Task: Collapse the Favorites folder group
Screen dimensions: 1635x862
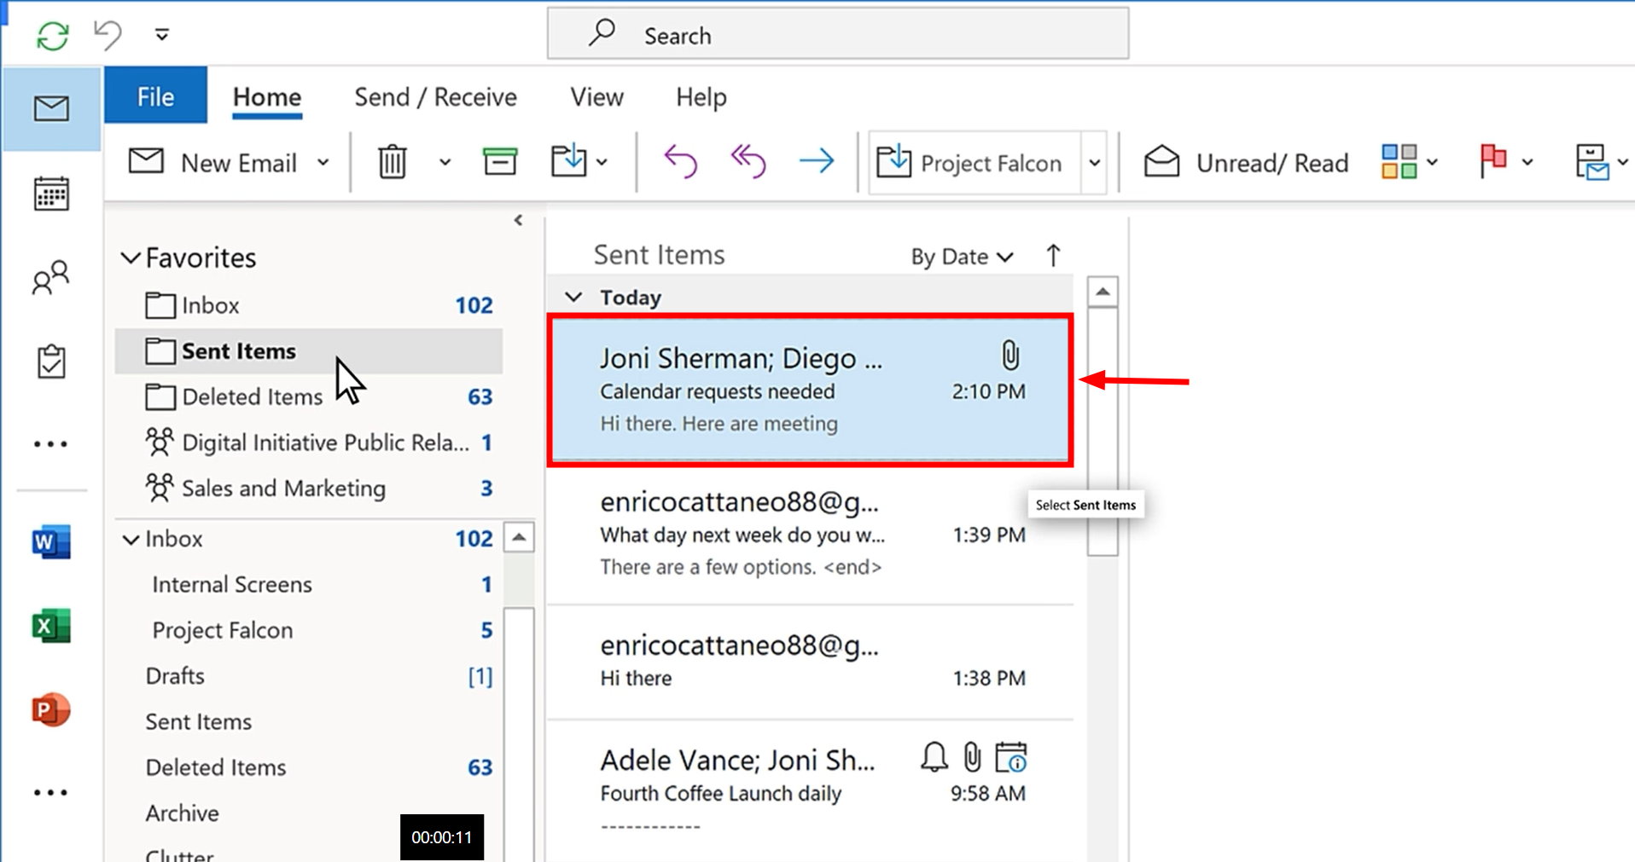Action: 131,257
